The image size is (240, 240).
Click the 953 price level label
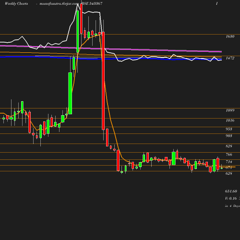pos(229,129)
